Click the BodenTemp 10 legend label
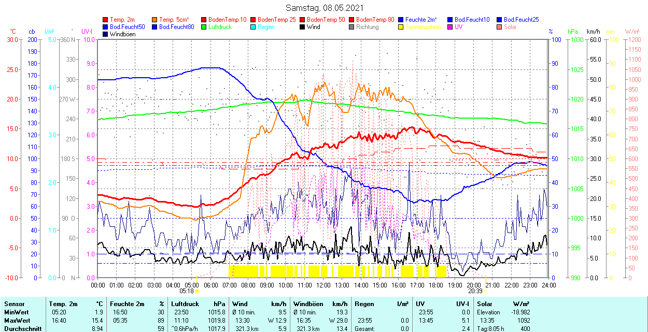Viewport: 648px width, 332px height. pos(227,20)
